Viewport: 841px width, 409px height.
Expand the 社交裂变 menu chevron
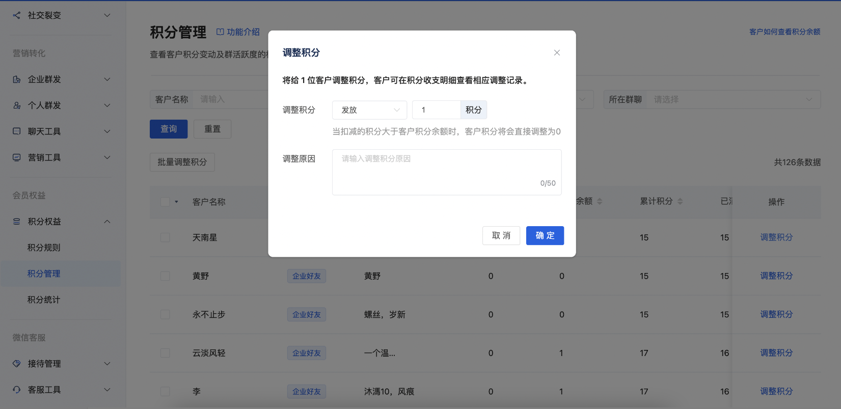[107, 15]
